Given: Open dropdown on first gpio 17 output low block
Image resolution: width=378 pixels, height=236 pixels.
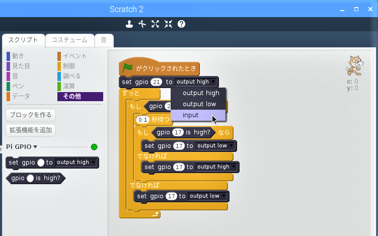Looking at the screenshot, I should pyautogui.click(x=215, y=145).
